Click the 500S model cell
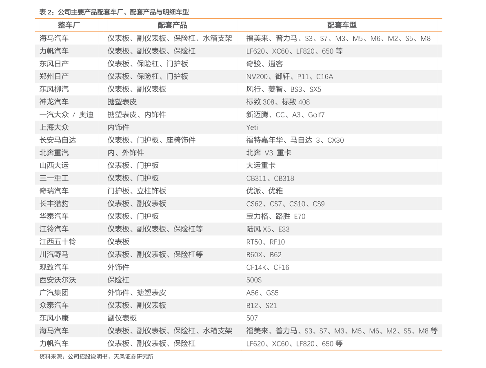The image size is (486, 368). point(254,280)
